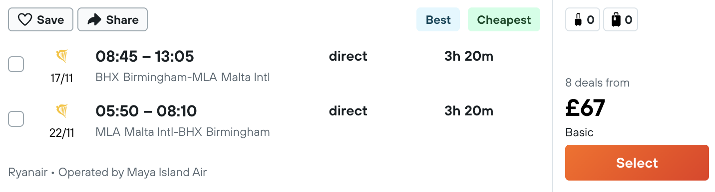Click the £67 price

click(585, 108)
